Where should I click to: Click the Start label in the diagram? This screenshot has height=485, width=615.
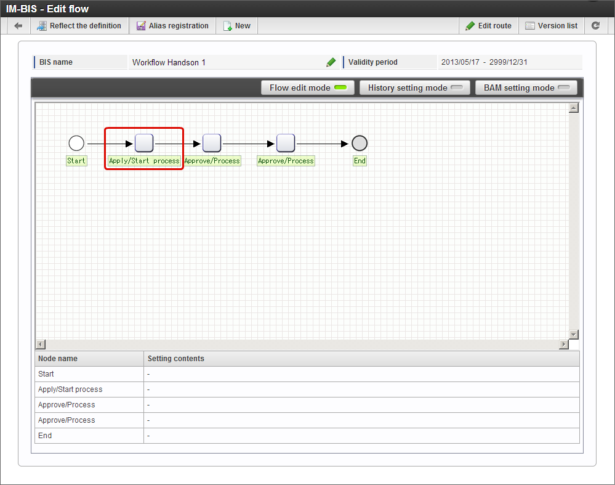click(x=76, y=161)
